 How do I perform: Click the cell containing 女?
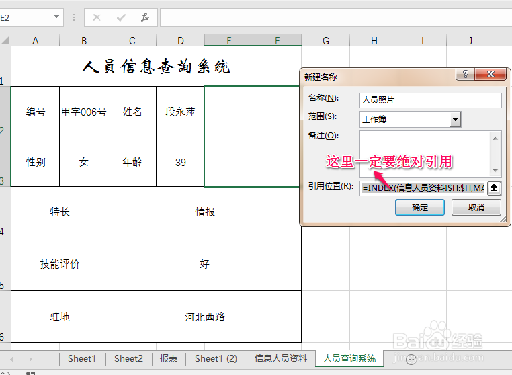[84, 162]
